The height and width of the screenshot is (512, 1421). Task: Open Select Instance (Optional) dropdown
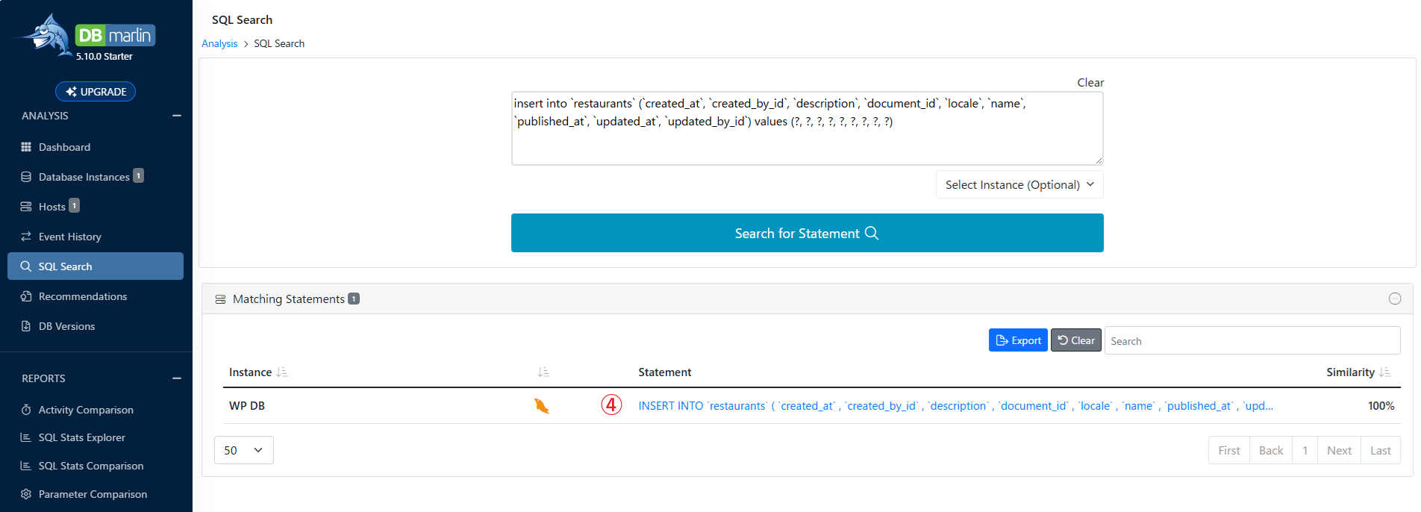1019,184
